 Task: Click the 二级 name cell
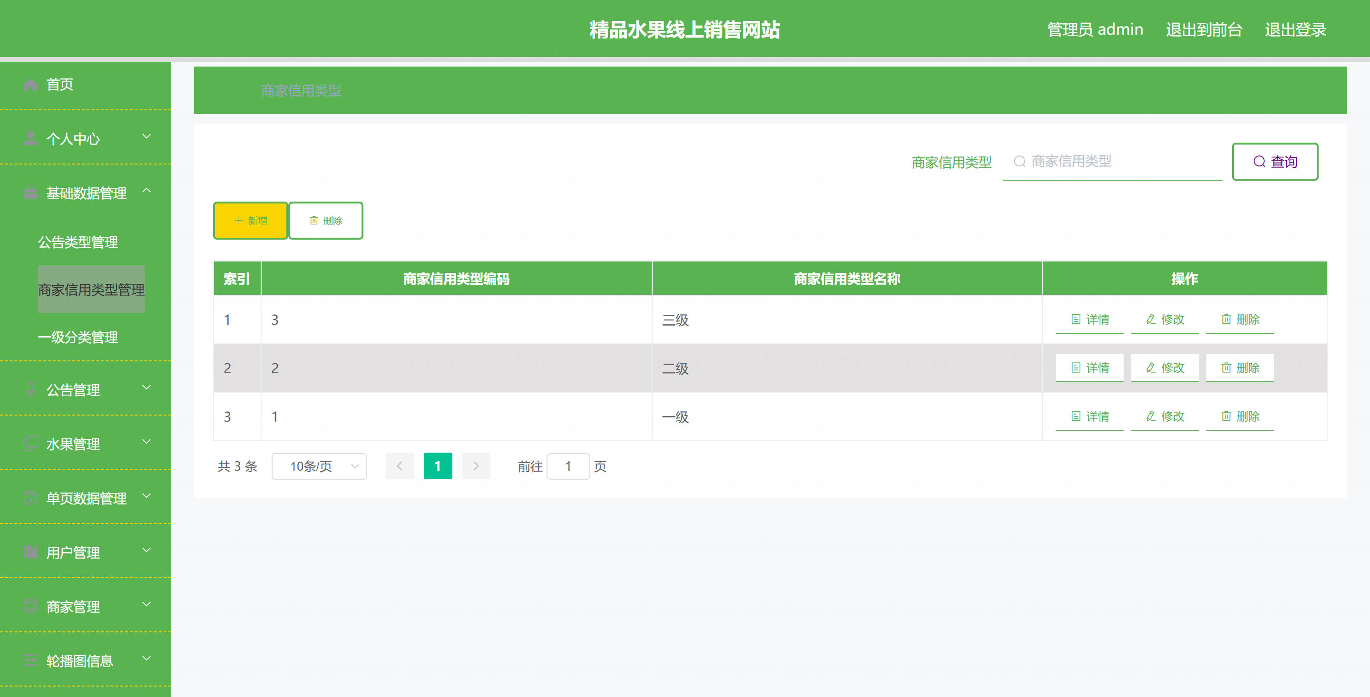pyautogui.click(x=847, y=368)
